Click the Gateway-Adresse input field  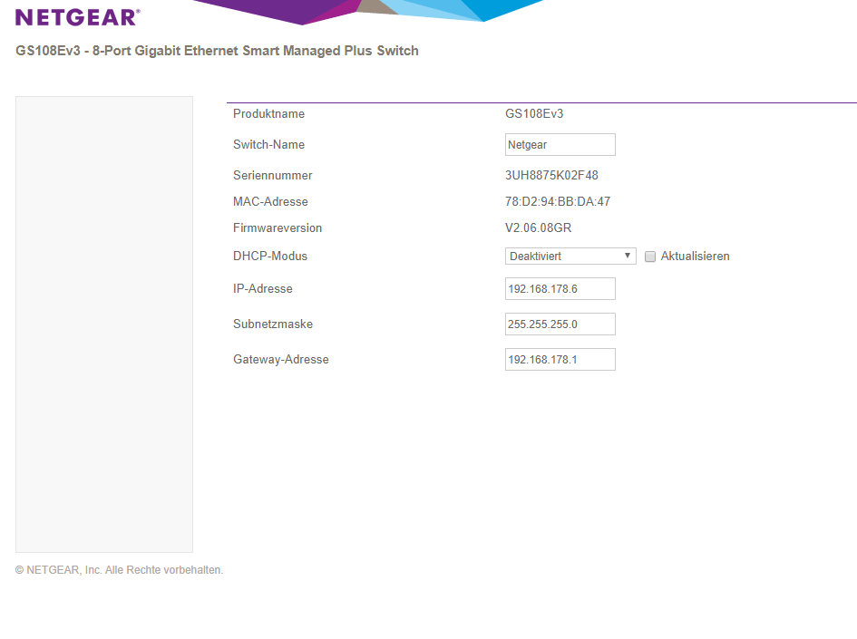[560, 360]
